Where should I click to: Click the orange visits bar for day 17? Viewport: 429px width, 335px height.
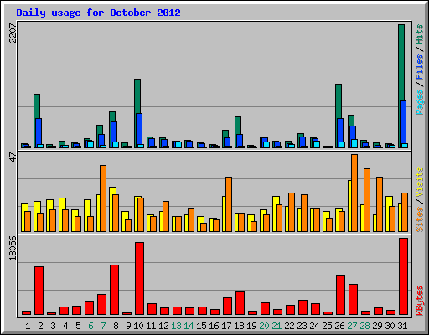pos(229,204)
